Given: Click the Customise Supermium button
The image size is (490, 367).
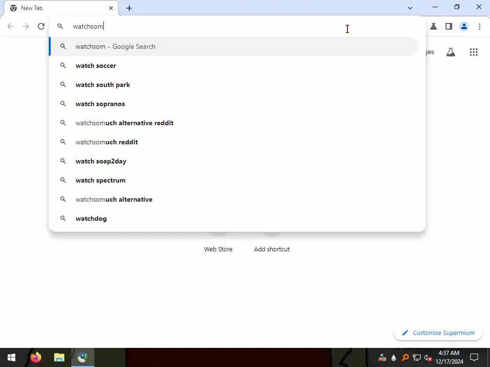Looking at the screenshot, I should pyautogui.click(x=438, y=333).
